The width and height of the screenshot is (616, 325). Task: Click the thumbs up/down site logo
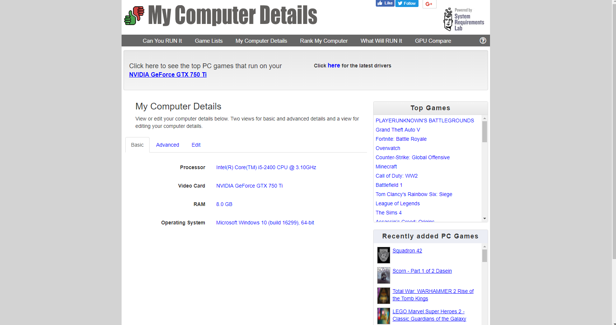[x=134, y=16]
